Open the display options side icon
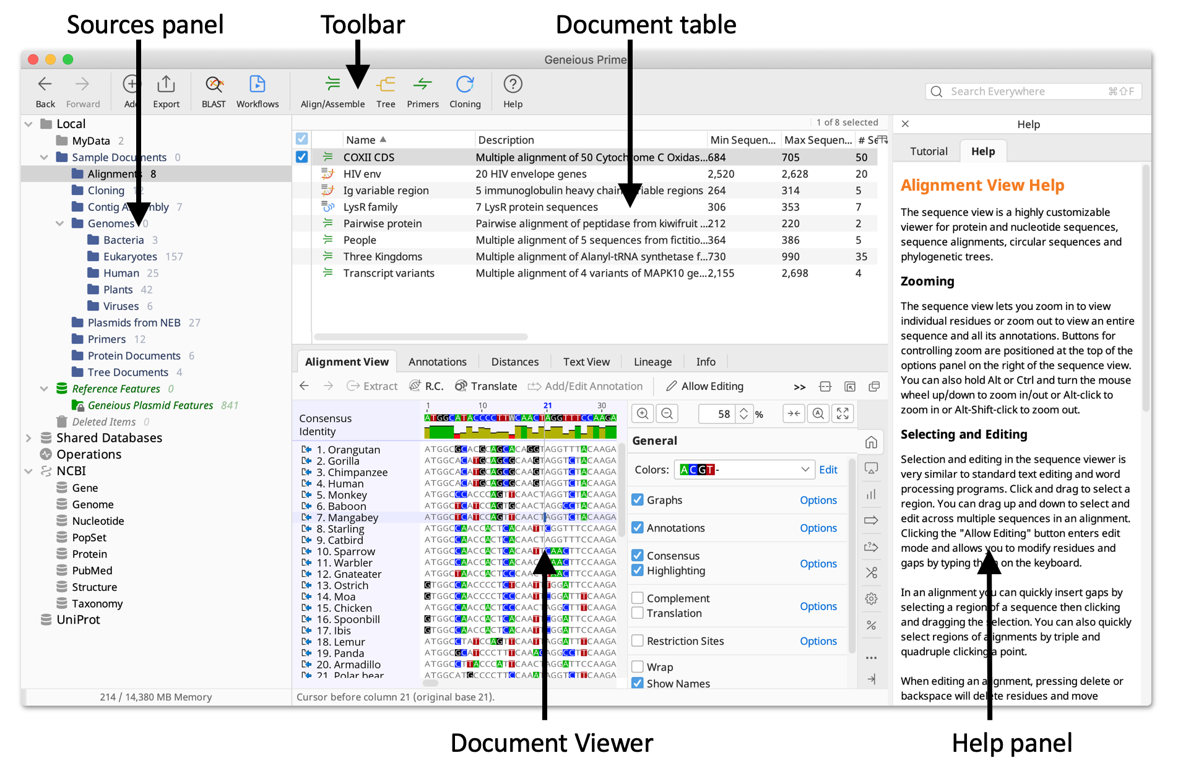1191x771 pixels. [871, 468]
